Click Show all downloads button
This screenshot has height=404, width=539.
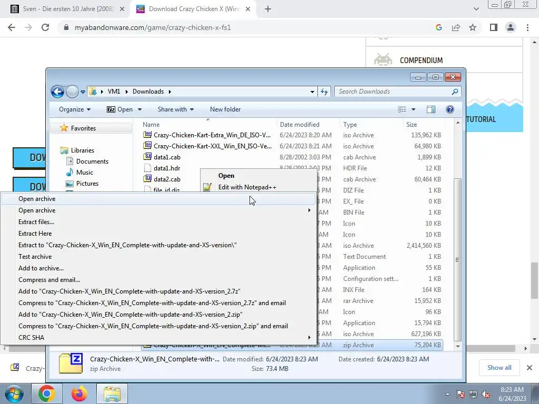[x=499, y=368]
